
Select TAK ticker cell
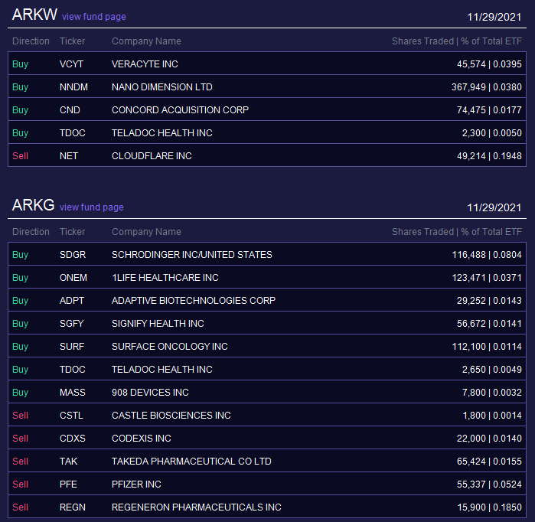(x=68, y=462)
